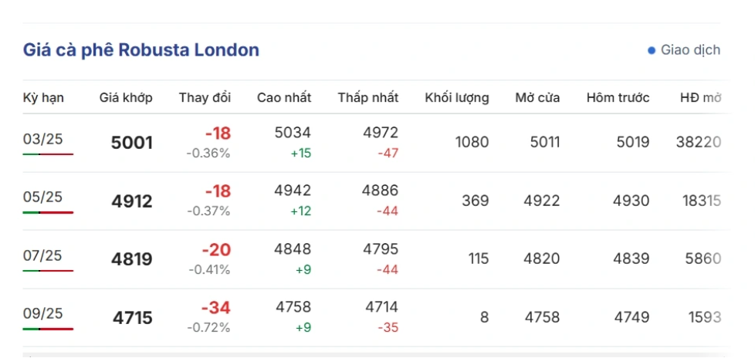Click the Cao nhất column header
Viewport: 755px width, 358px height.
(284, 98)
